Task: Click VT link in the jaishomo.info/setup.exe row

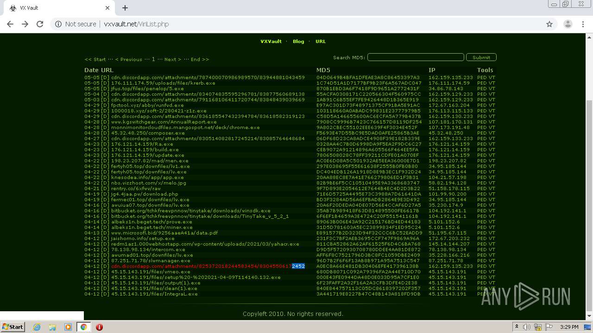Action: (492, 238)
